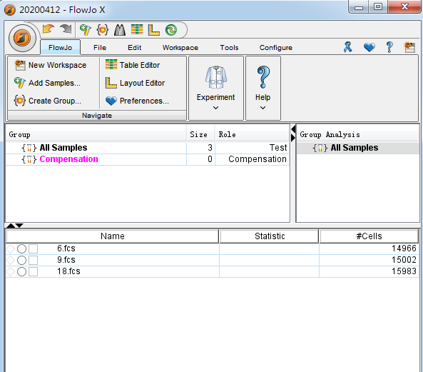Click the blue heart preferences icon top right
The height and width of the screenshot is (372, 423).
pos(369,47)
